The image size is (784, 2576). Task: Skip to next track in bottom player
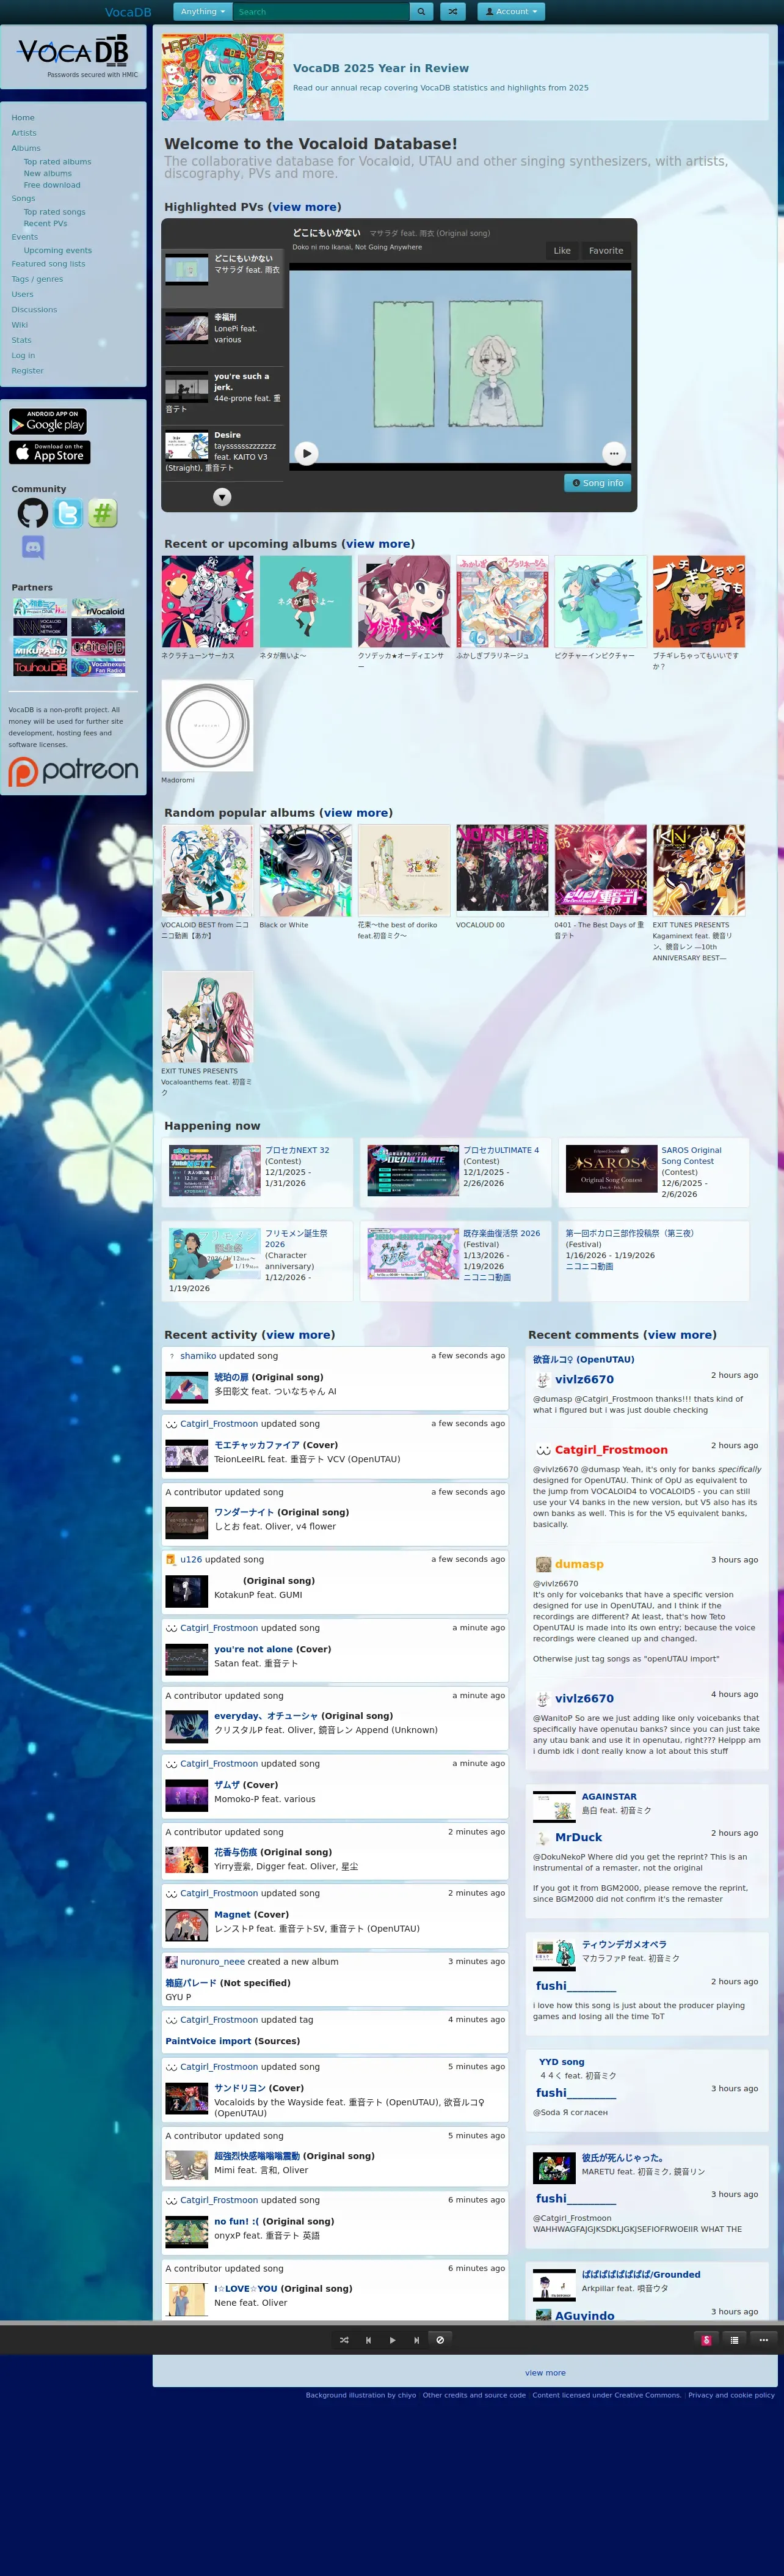click(416, 2340)
